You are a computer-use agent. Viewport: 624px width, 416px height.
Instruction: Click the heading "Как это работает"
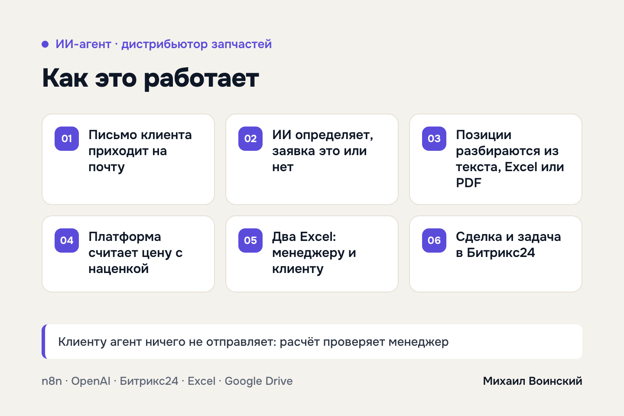pyautogui.click(x=150, y=78)
